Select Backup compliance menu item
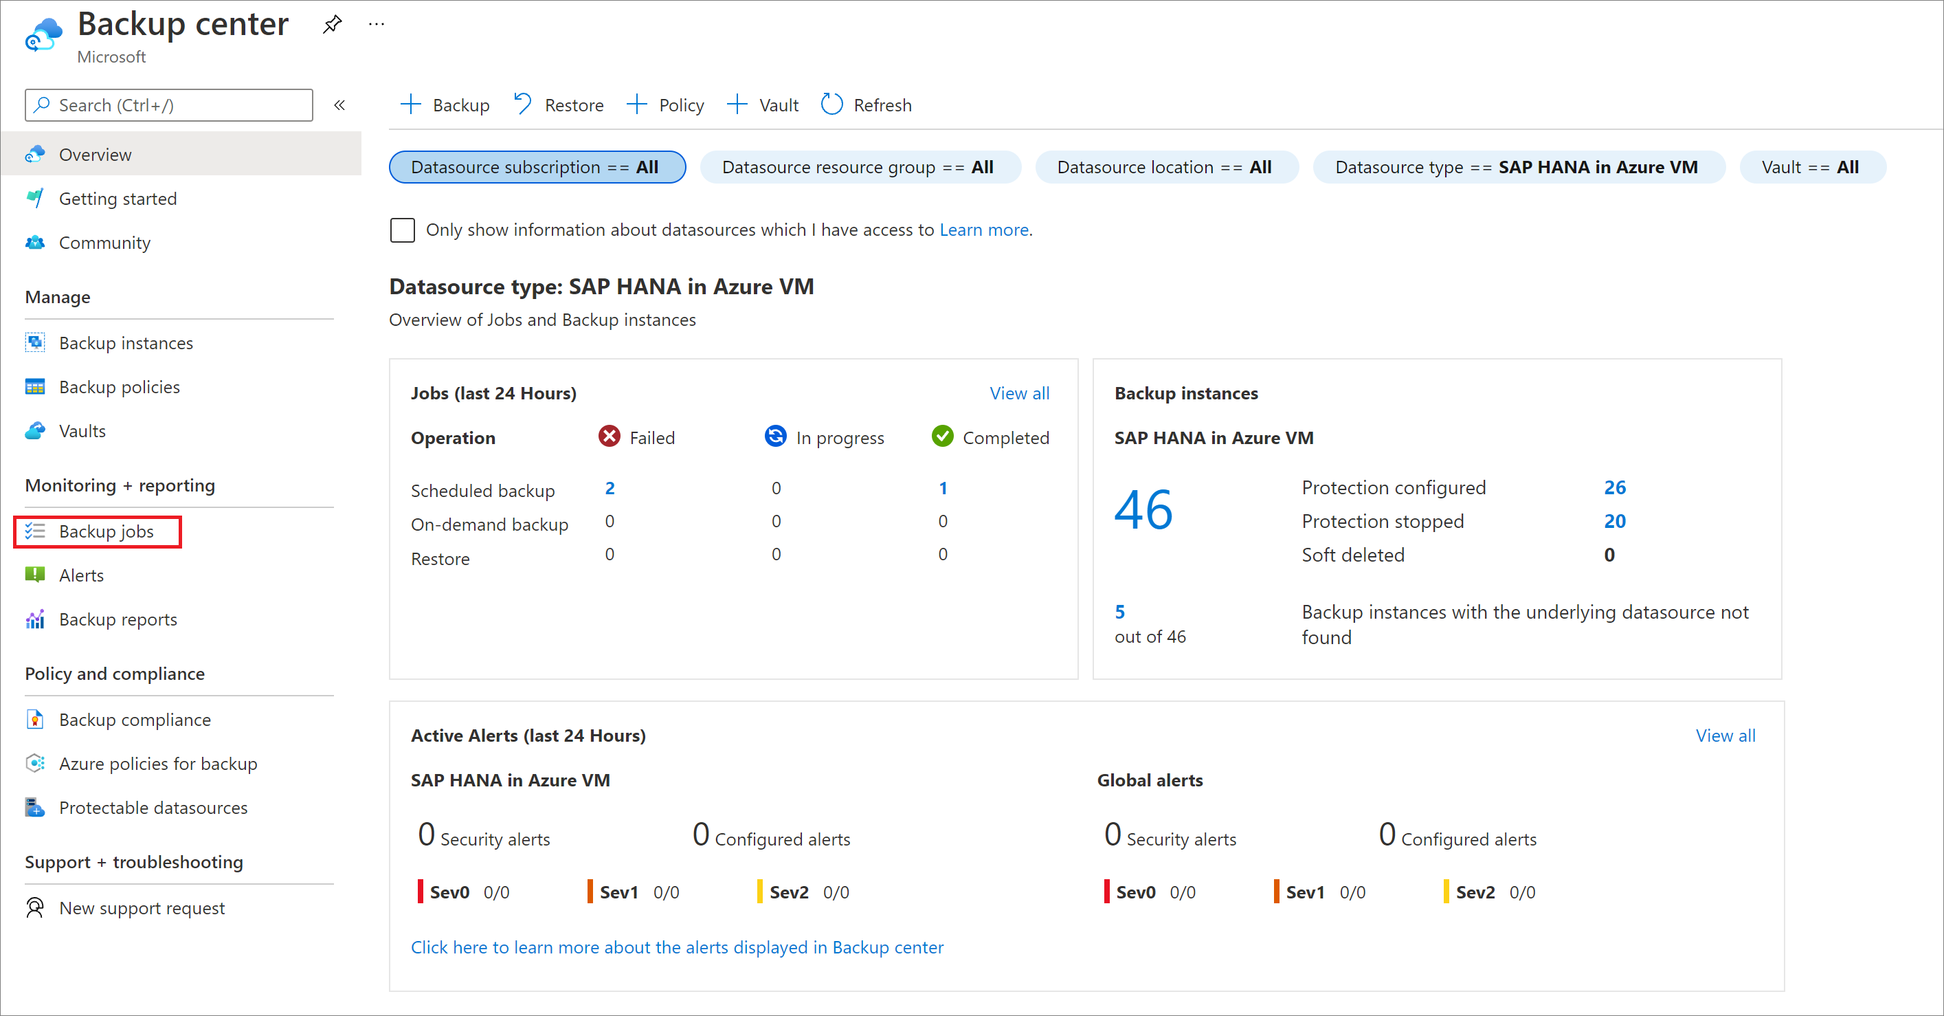Screen dimensions: 1944x1016 click(x=135, y=719)
